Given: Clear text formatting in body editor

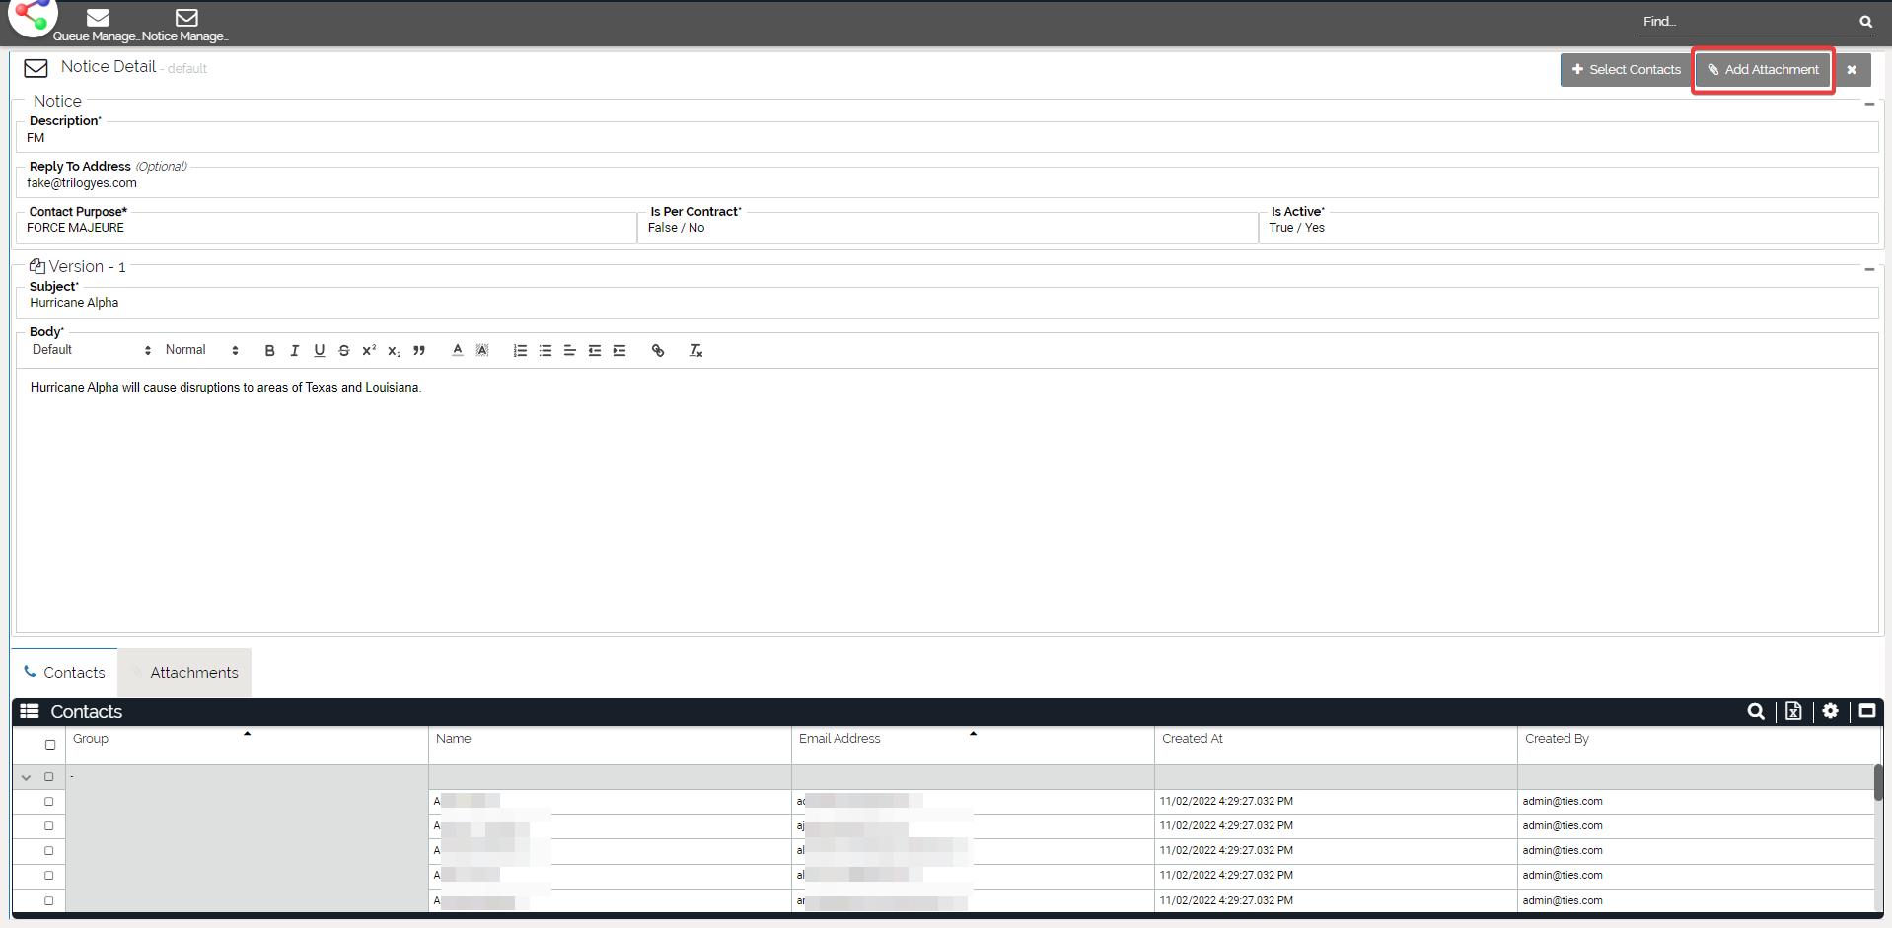Looking at the screenshot, I should tap(695, 351).
